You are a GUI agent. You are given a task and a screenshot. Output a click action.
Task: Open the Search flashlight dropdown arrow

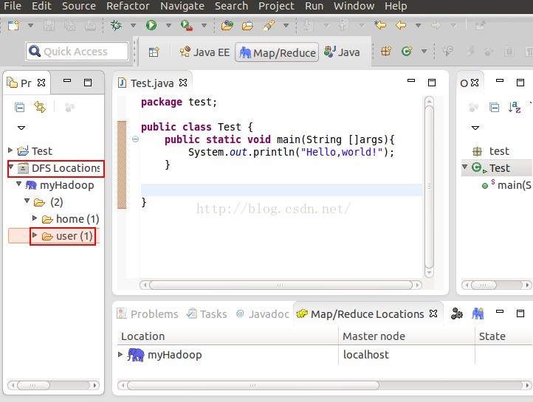click(x=286, y=26)
